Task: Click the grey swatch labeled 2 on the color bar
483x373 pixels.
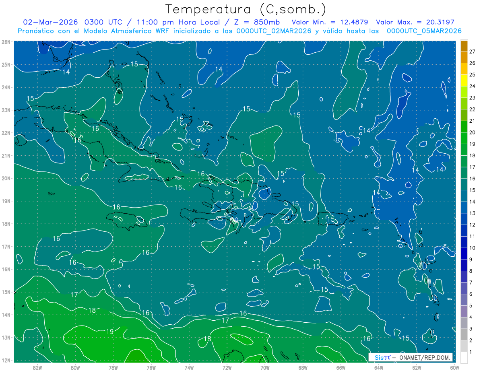Action: 464,335
